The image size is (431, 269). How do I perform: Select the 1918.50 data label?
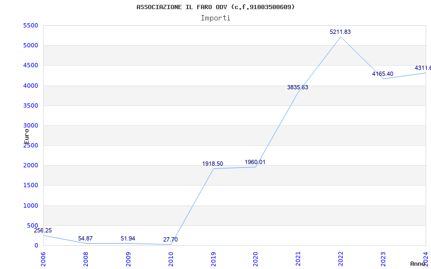pos(213,164)
